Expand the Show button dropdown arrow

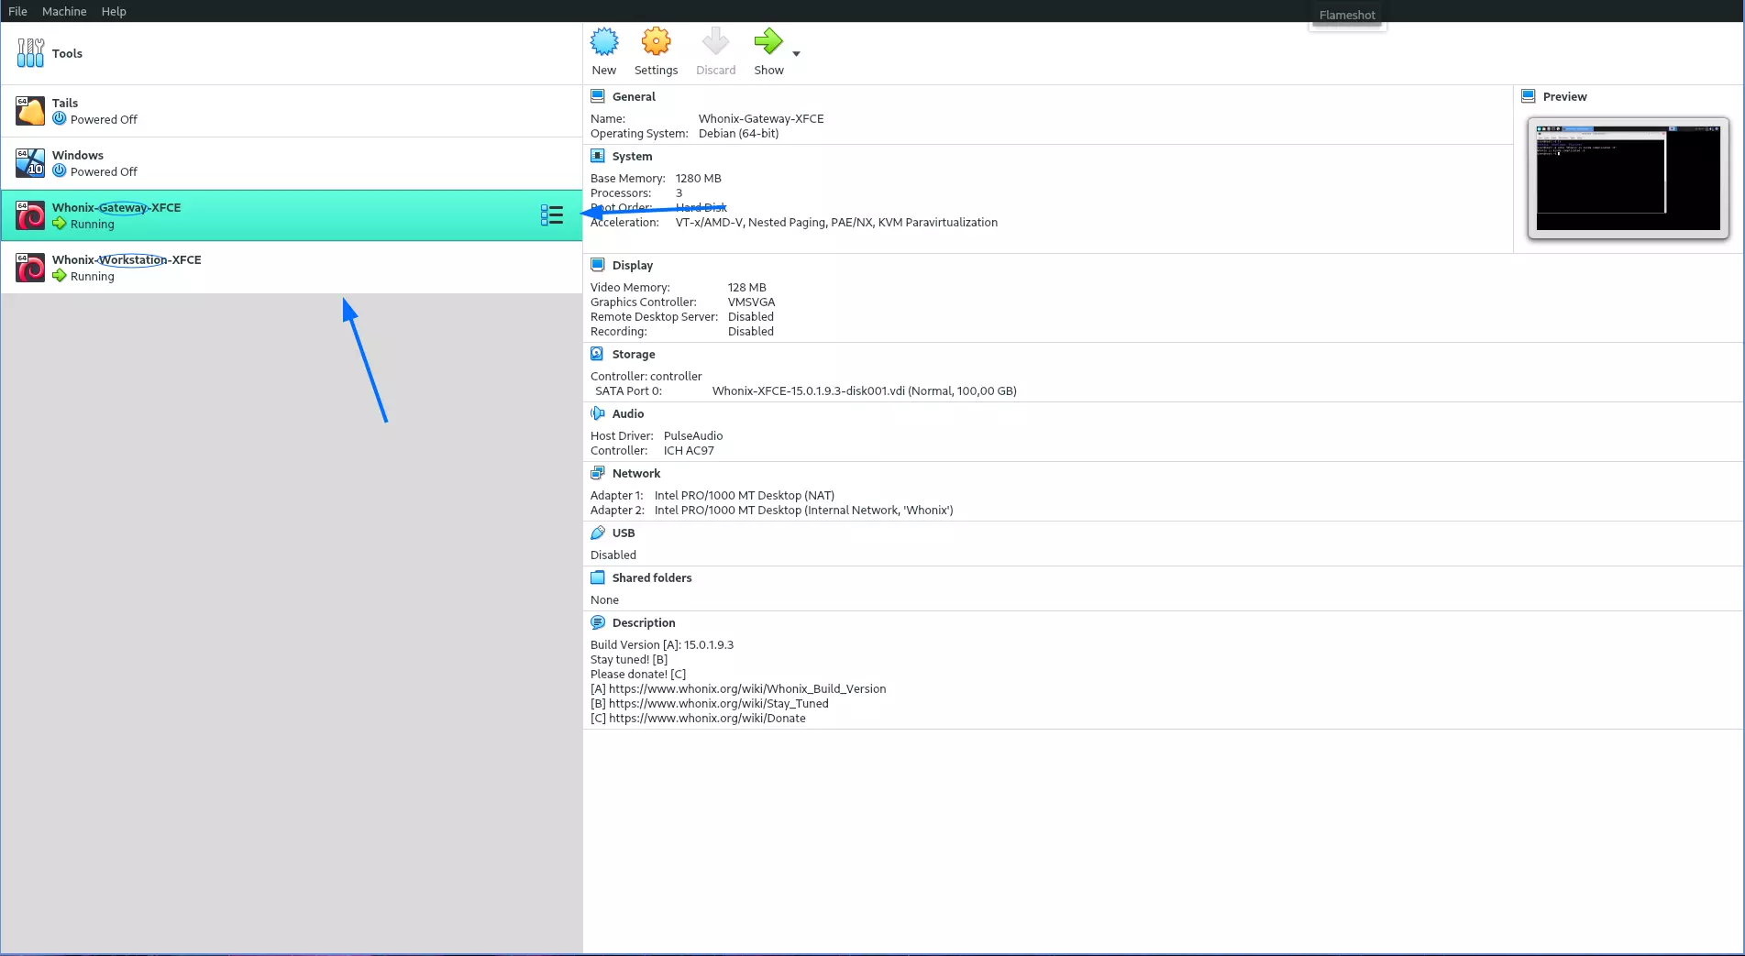click(x=797, y=55)
